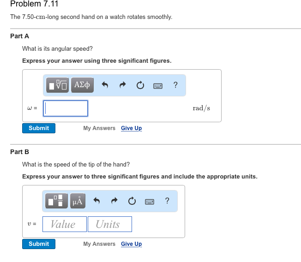Reset the Part B answer

point(132,201)
